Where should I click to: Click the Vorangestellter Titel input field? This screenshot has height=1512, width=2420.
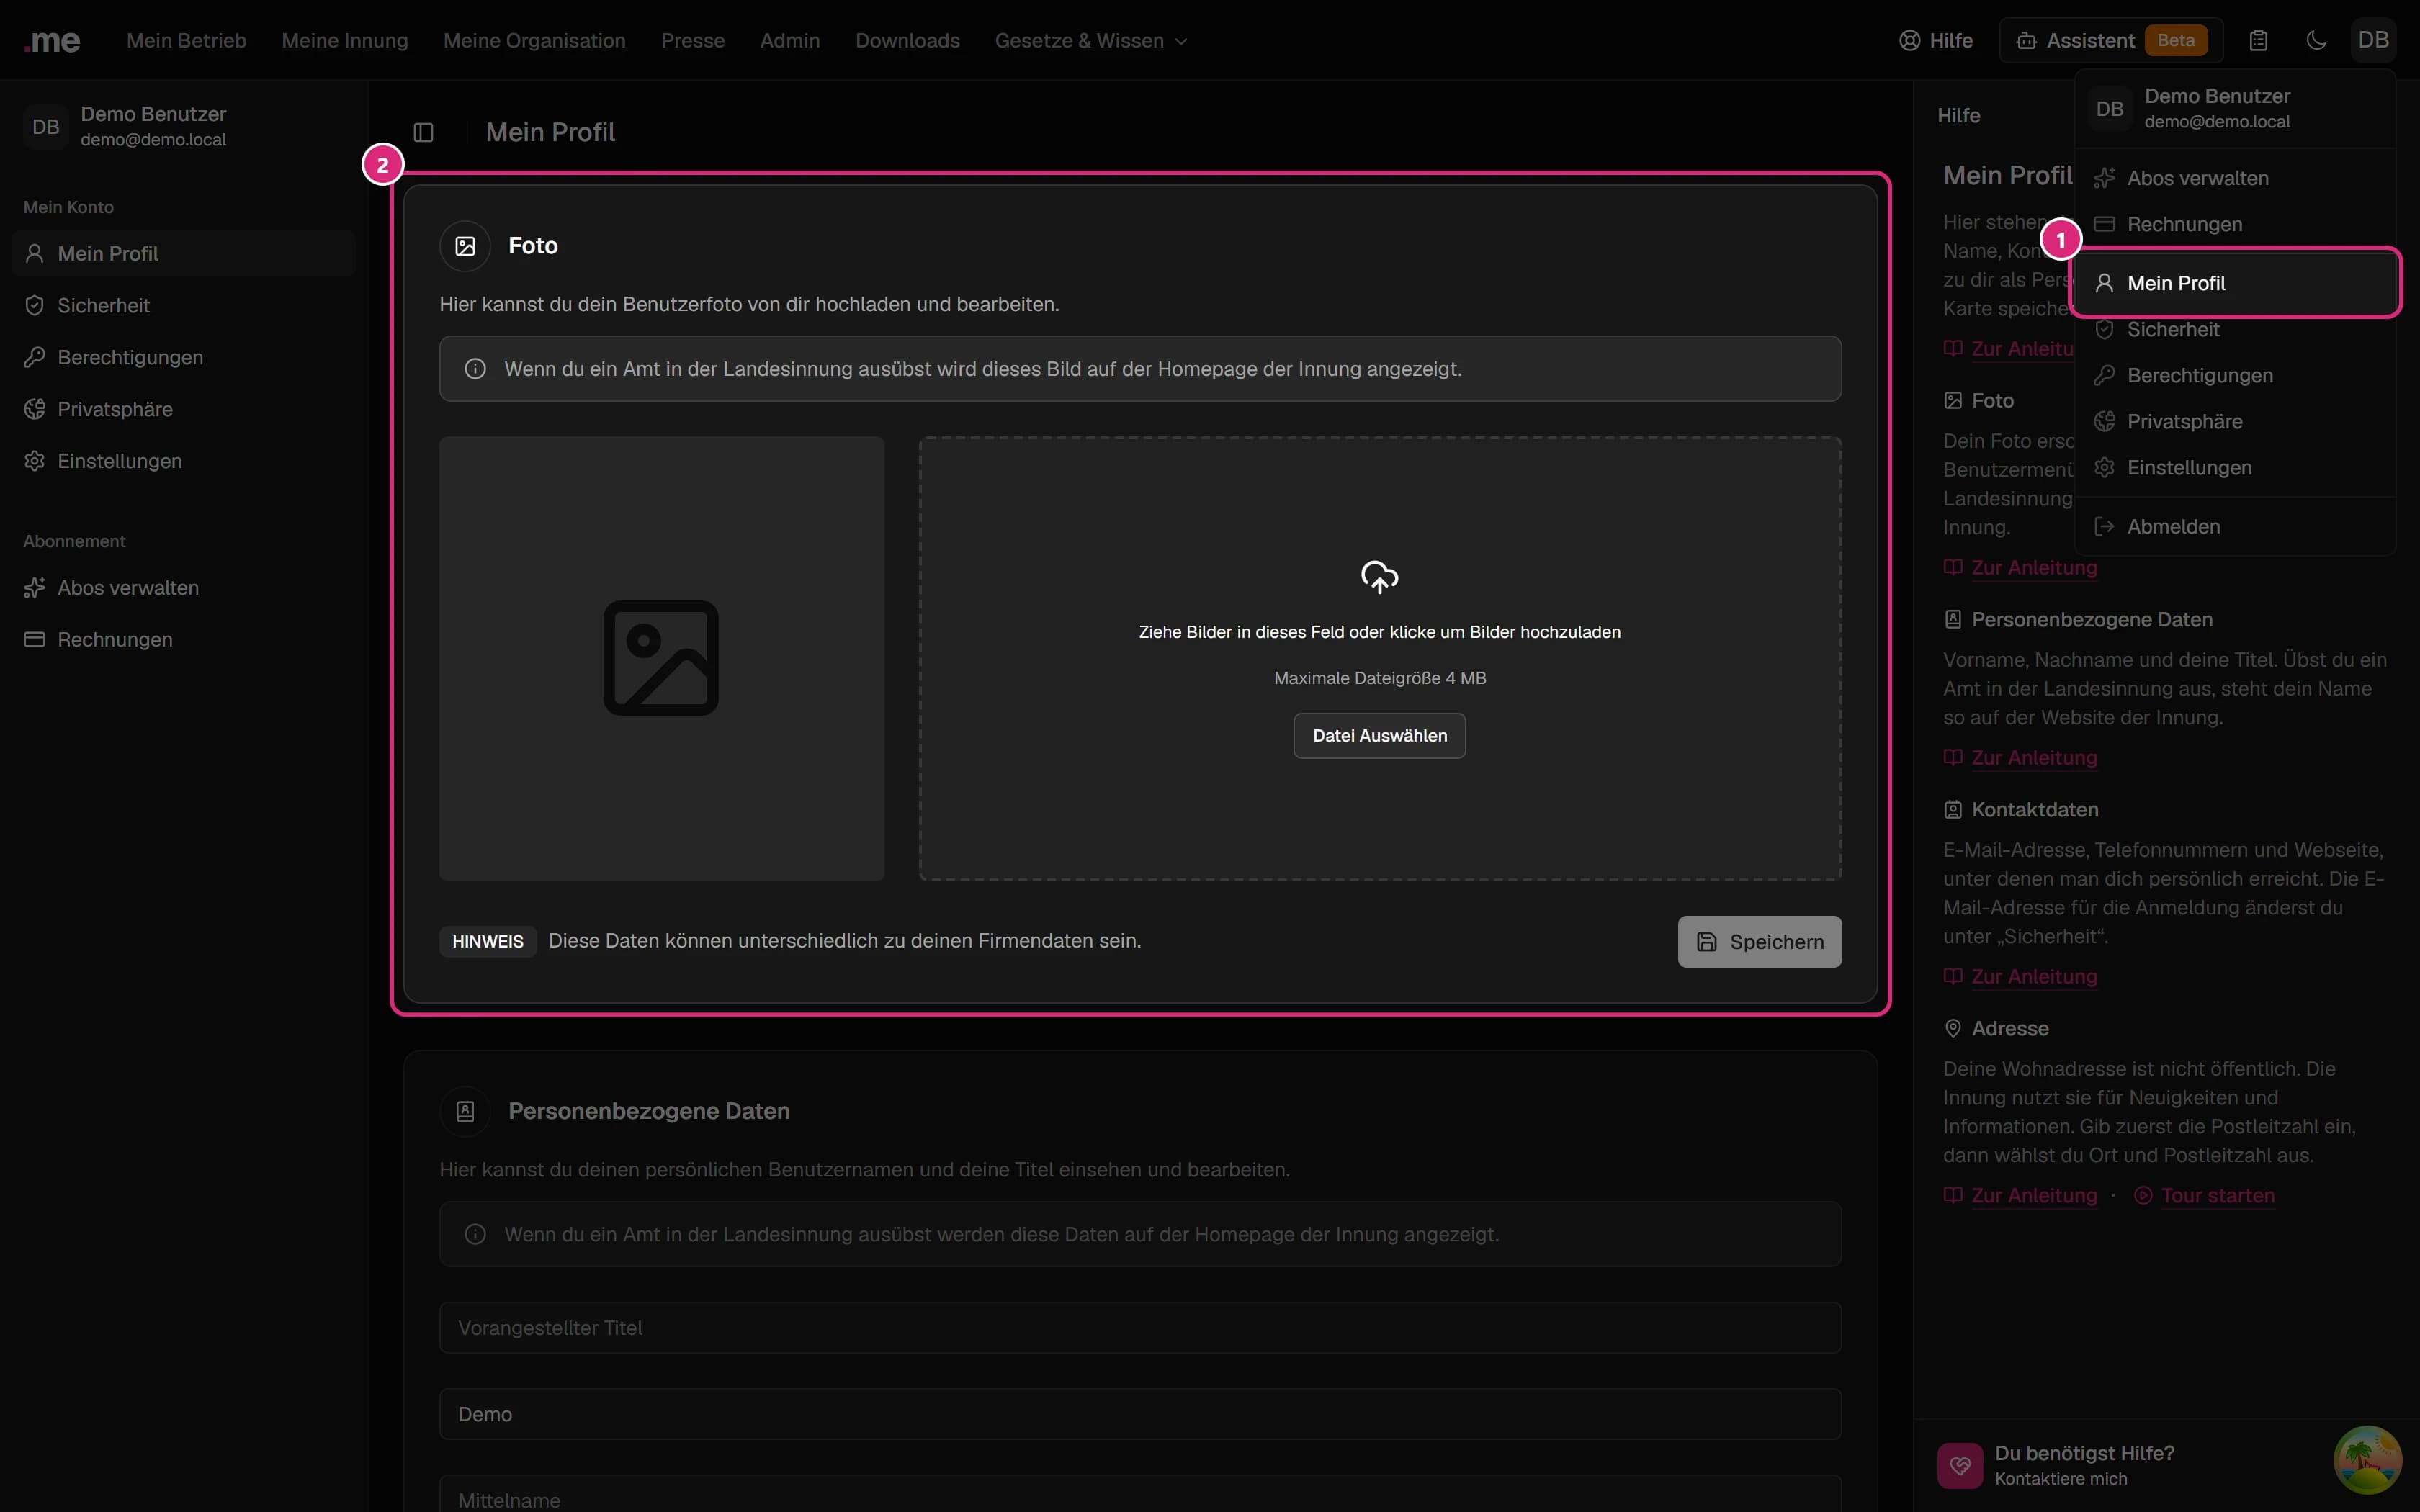coord(1140,1328)
